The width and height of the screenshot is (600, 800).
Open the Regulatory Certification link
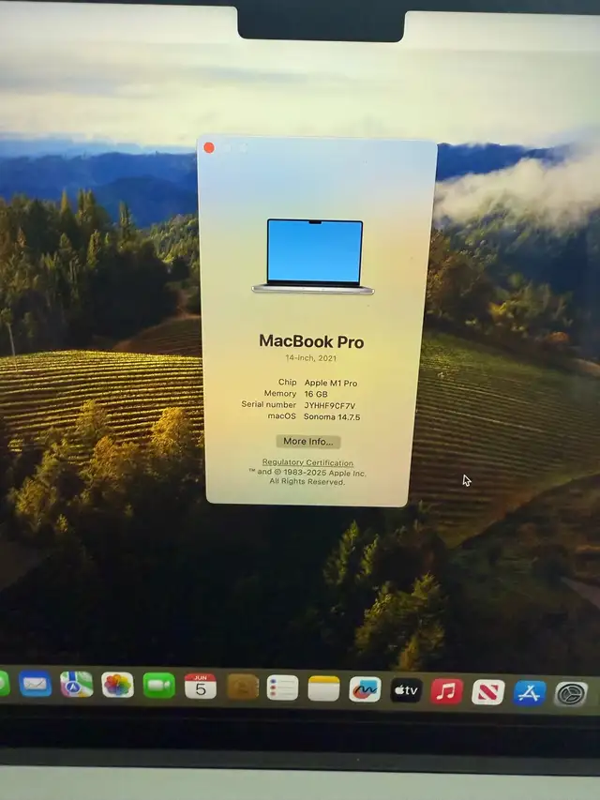click(x=307, y=462)
